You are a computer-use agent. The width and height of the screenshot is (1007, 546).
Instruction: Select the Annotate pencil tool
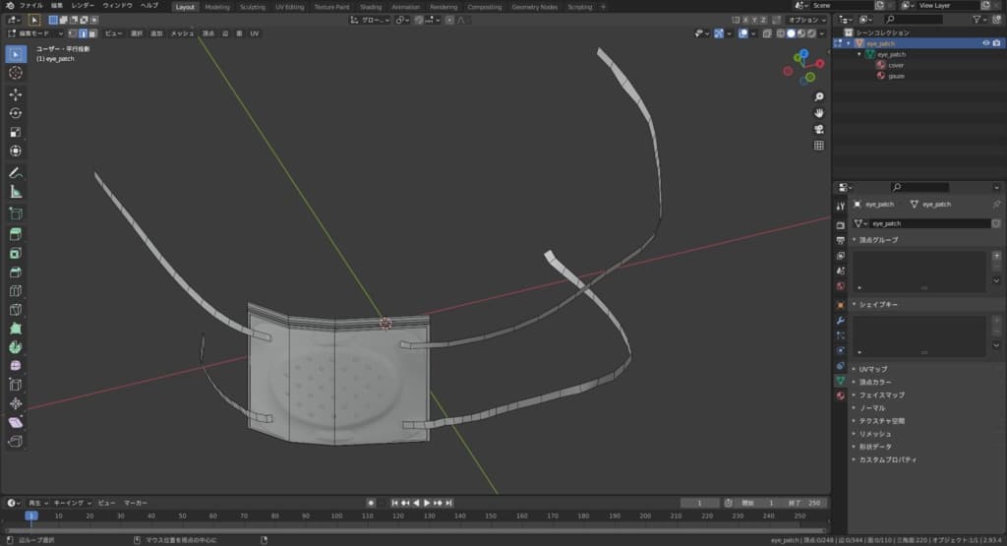point(16,173)
